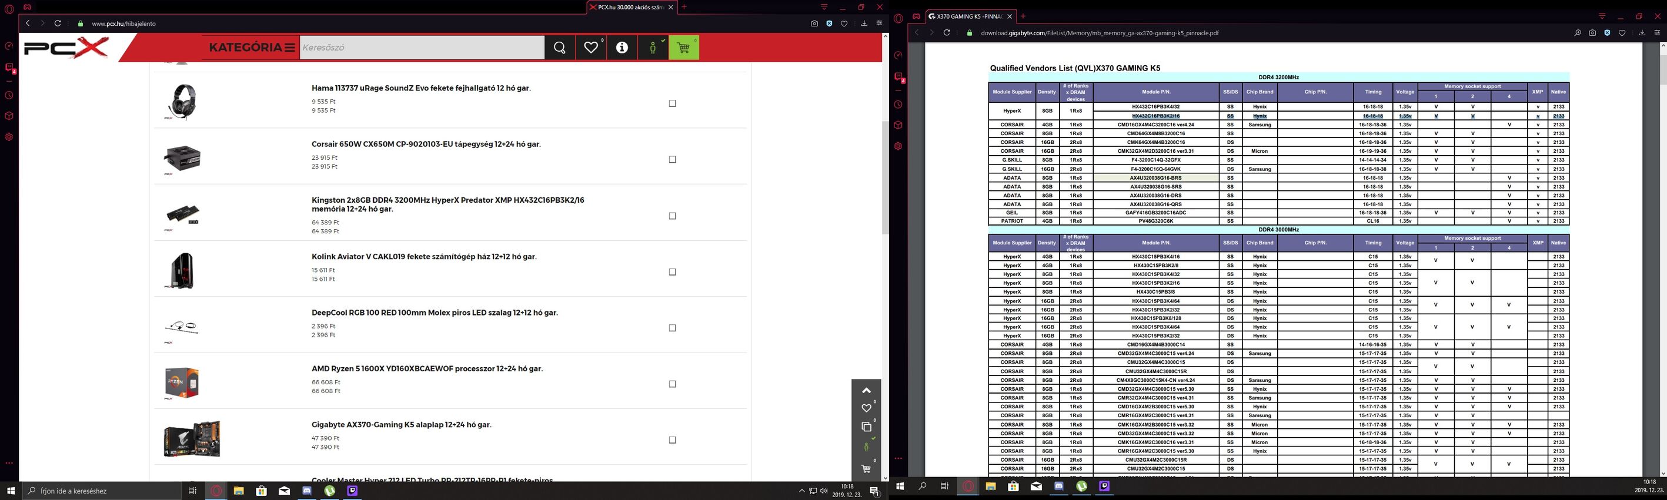Click the Gigabyte PDF vertical scrollbar thumb

tap(1662, 69)
